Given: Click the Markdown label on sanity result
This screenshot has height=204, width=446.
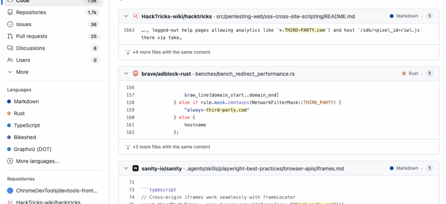Looking at the screenshot, I should click(x=407, y=168).
